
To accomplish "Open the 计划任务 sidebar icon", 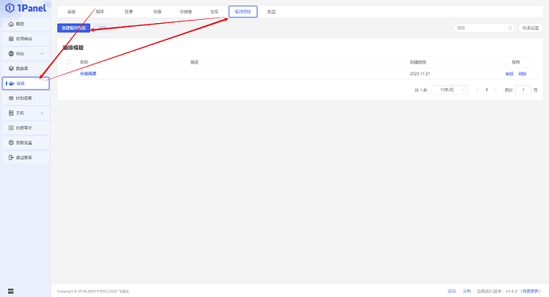I will [x=11, y=98].
